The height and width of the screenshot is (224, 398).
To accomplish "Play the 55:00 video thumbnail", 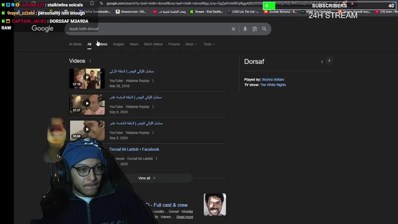I will pyautogui.click(x=87, y=130).
